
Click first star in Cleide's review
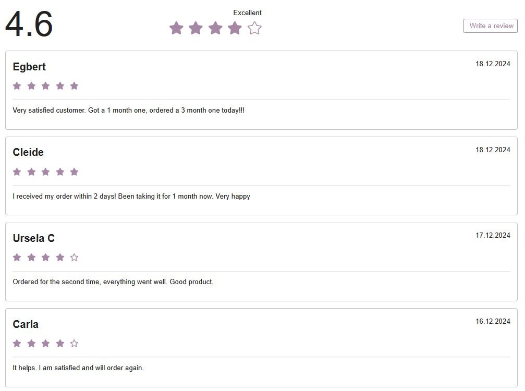tap(17, 172)
